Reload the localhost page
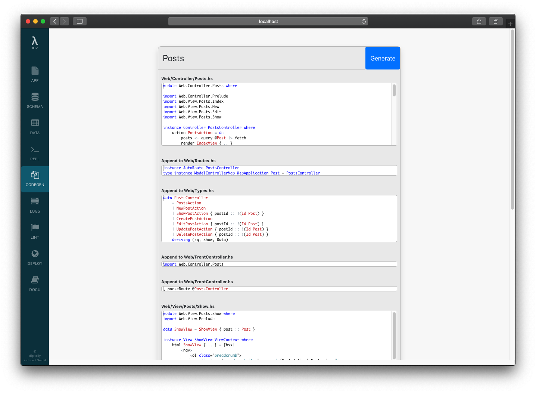536x393 pixels. pos(364,21)
